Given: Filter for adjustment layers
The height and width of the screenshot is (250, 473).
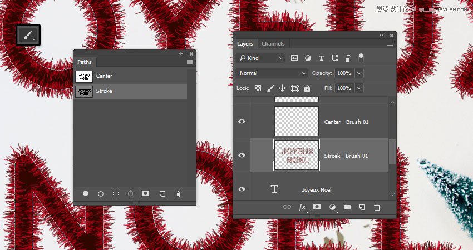Looking at the screenshot, I should pyautogui.click(x=308, y=58).
